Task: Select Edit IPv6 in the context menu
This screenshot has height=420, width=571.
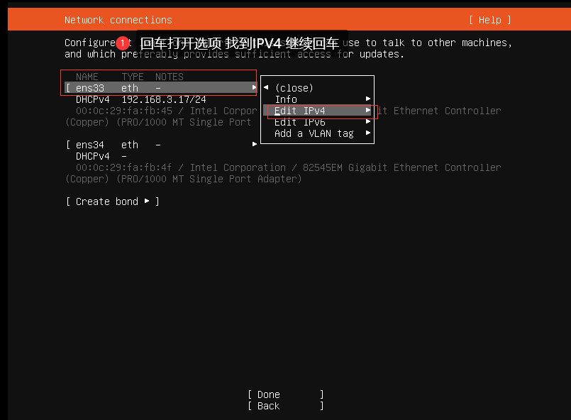Action: (x=299, y=121)
